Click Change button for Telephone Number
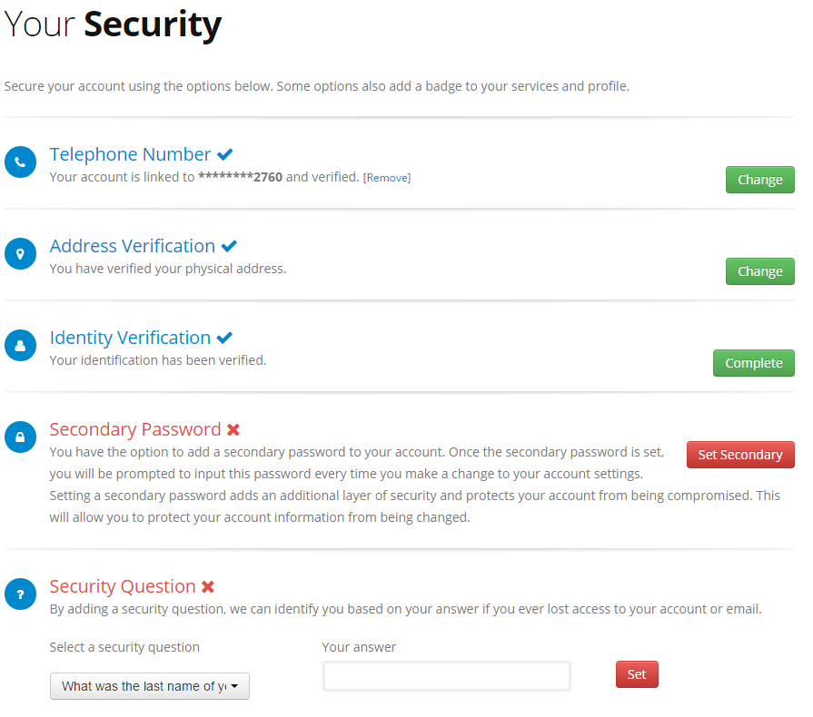This screenshot has width=813, height=717. click(x=759, y=180)
